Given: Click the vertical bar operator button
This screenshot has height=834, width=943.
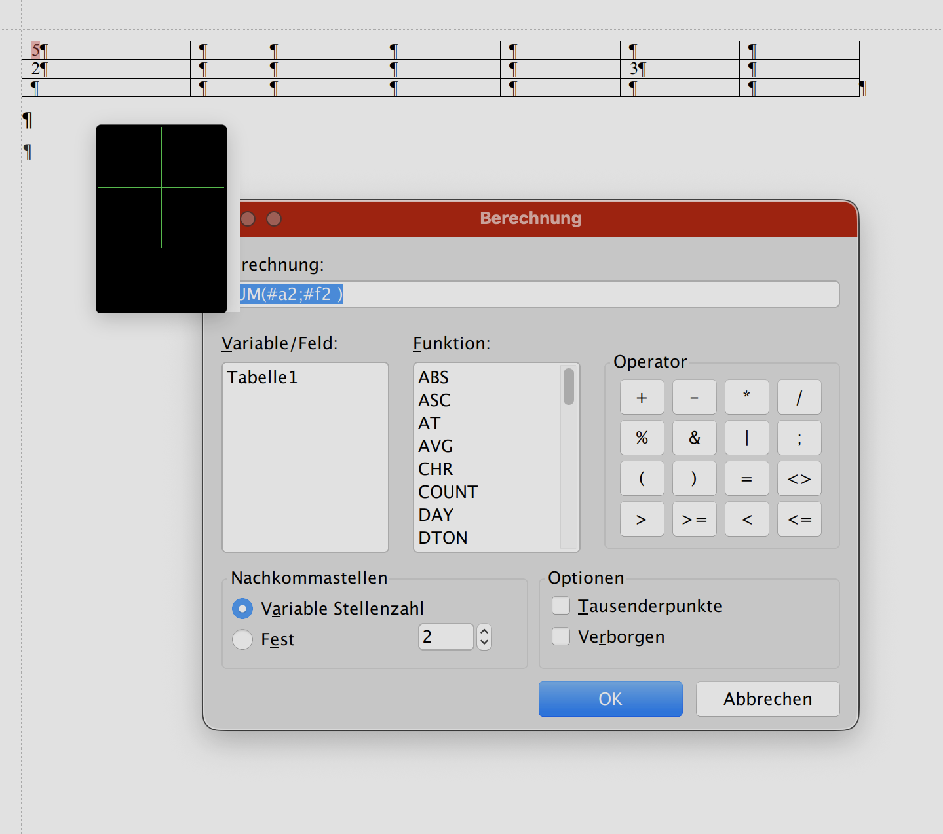Looking at the screenshot, I should pyautogui.click(x=746, y=438).
